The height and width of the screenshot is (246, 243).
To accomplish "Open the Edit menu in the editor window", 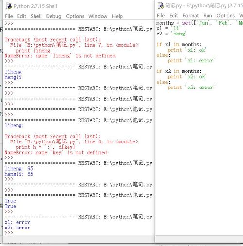I will click(x=174, y=16).
